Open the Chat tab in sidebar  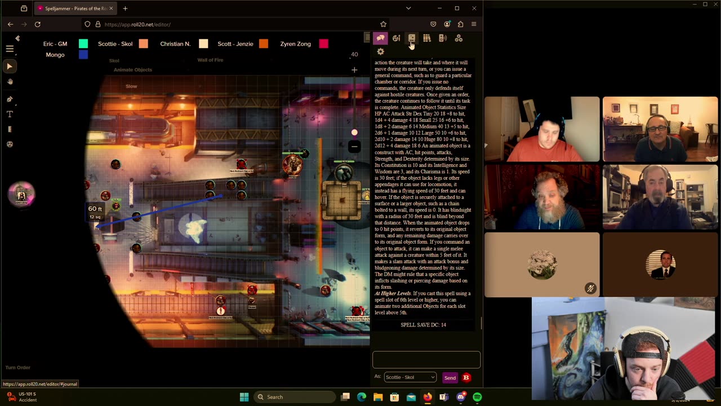(381, 38)
